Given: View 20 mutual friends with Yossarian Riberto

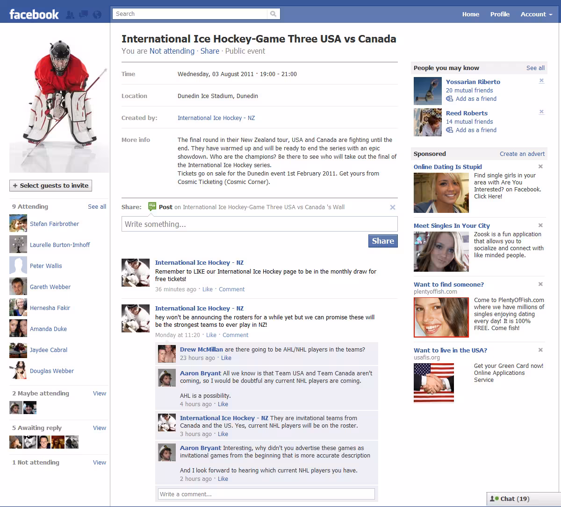Looking at the screenshot, I should [x=469, y=90].
